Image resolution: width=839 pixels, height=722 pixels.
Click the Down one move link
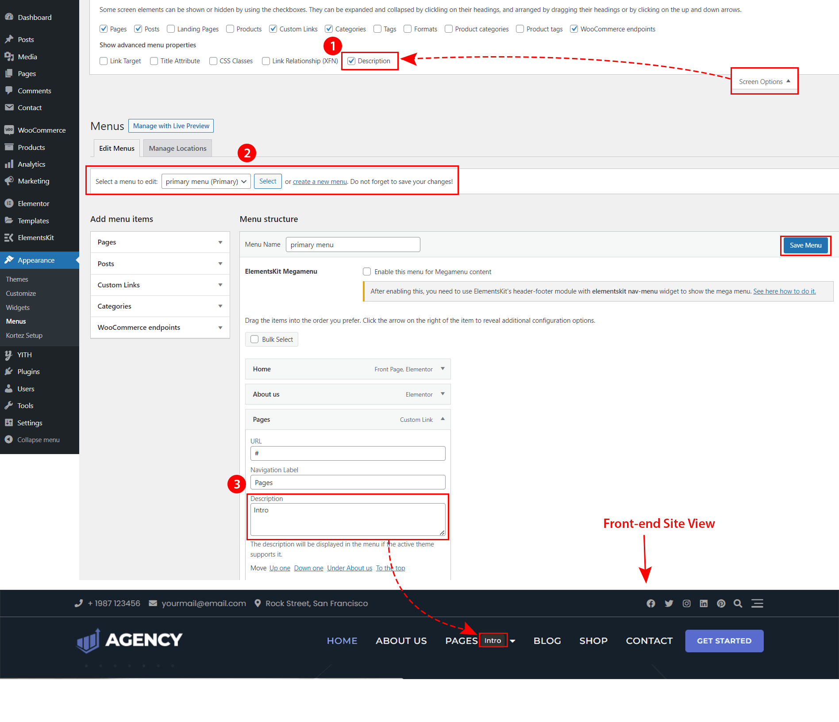click(x=308, y=568)
